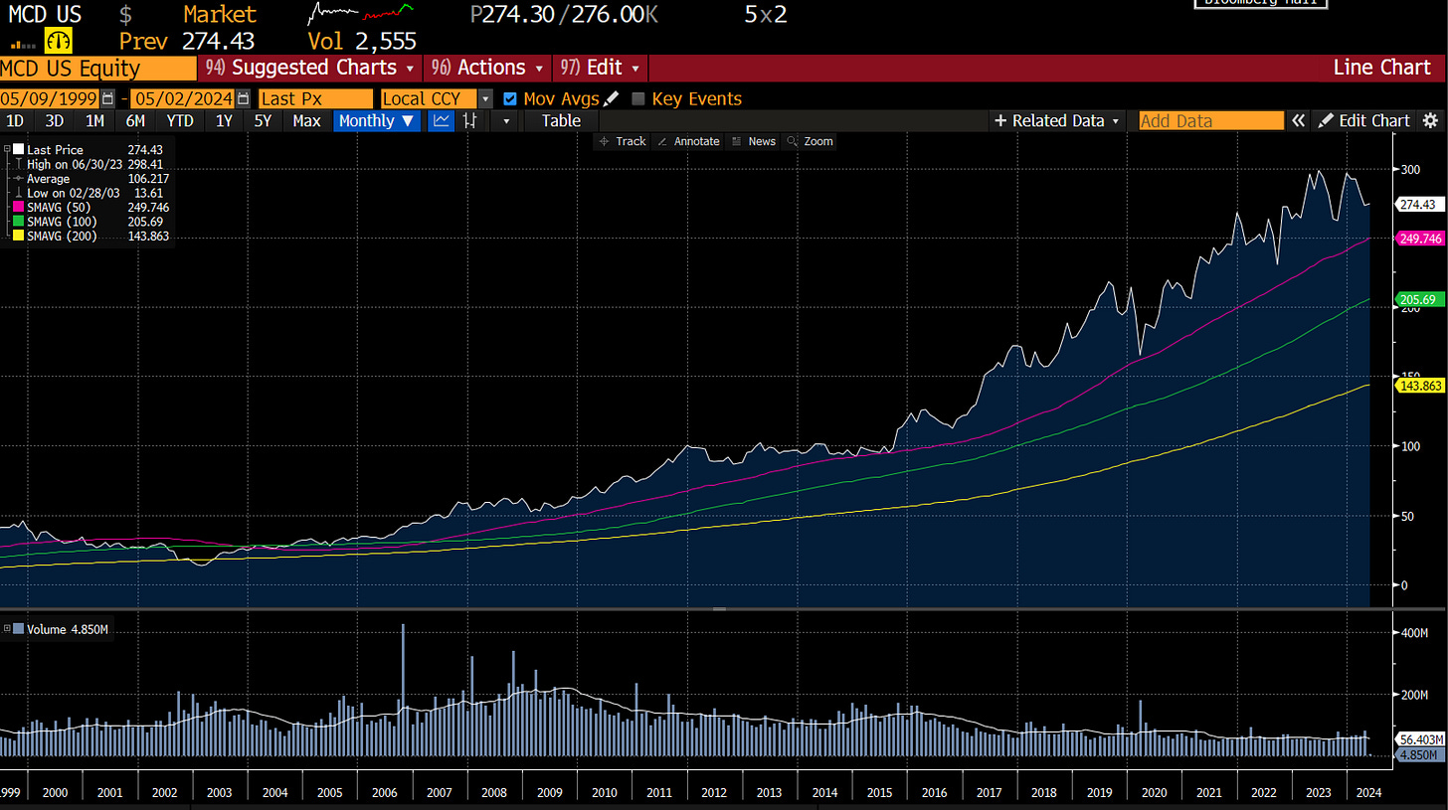Click the Average 106.217 legend row
The height and width of the screenshot is (810, 1448).
pyautogui.click(x=93, y=178)
